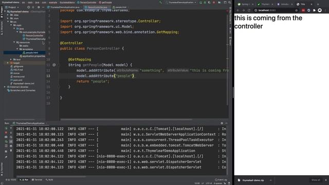Select people.html in project tree
329x185 pixels.
(31, 52)
